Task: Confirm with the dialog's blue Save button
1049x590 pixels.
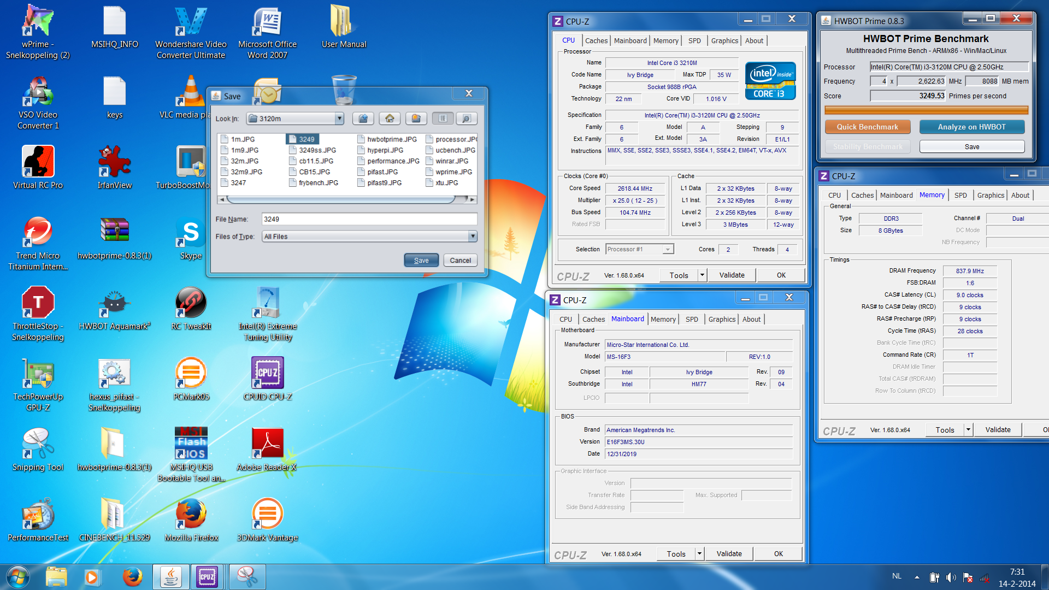Action: coord(421,261)
